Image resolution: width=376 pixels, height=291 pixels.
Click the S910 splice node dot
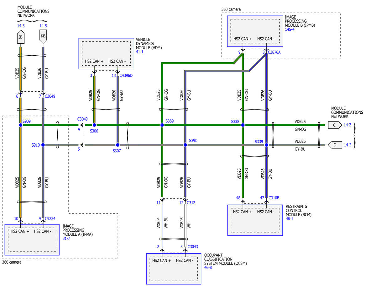43,145
